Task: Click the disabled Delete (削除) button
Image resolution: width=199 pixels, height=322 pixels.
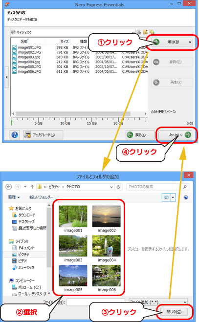Action: click(172, 62)
